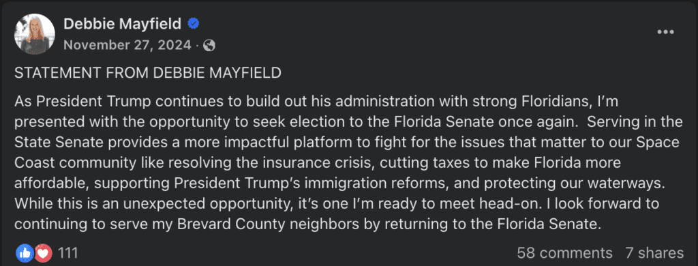Open the Debbie Mayfield profile name link
The height and width of the screenshot is (266, 698).
pos(123,24)
